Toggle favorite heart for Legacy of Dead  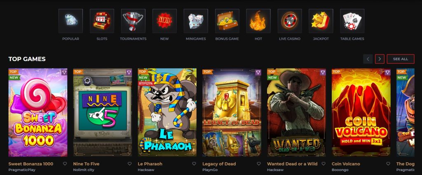click(259, 164)
